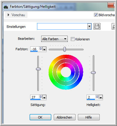The height and width of the screenshot is (126, 117).
Task: Click the reset icon next to the save icon
Action: (x=113, y=26)
